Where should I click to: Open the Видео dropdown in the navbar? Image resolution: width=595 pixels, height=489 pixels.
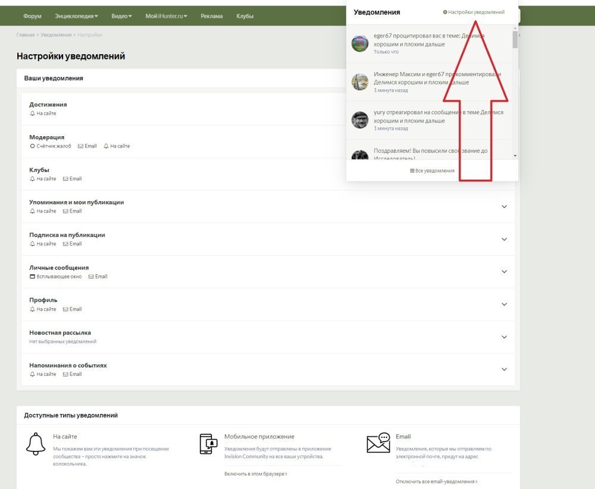(121, 16)
